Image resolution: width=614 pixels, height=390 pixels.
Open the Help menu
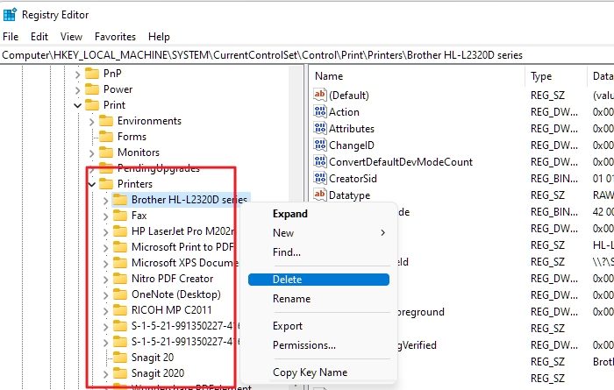[159, 37]
